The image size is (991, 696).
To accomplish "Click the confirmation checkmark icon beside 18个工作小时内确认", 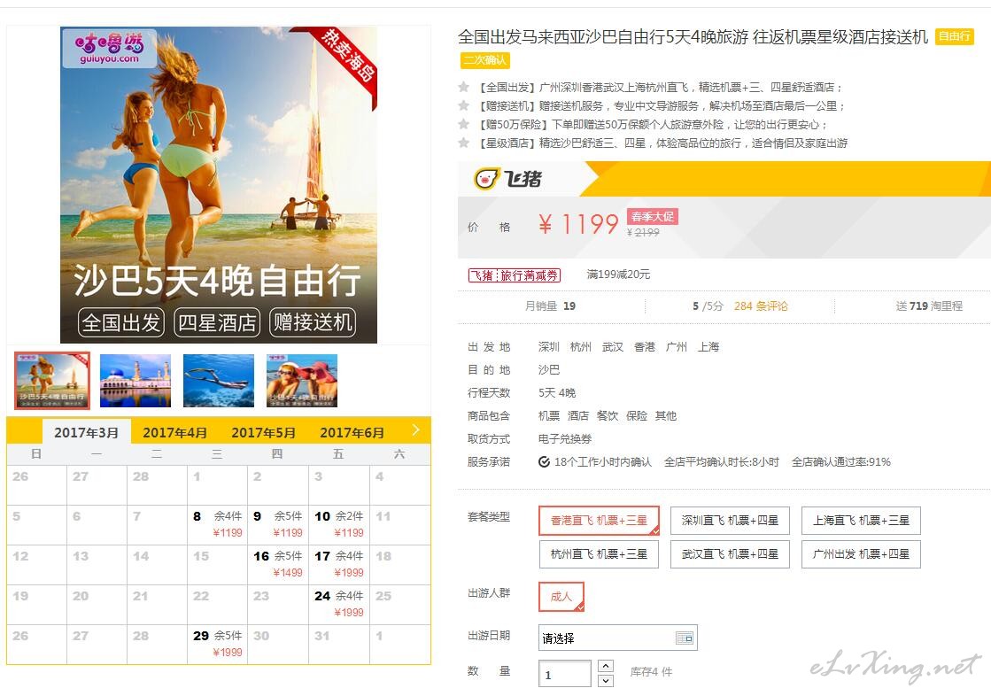I will (x=544, y=462).
